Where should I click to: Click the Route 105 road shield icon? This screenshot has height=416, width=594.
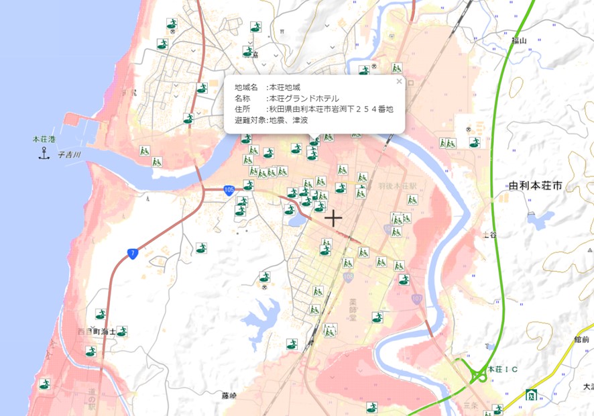228,189
